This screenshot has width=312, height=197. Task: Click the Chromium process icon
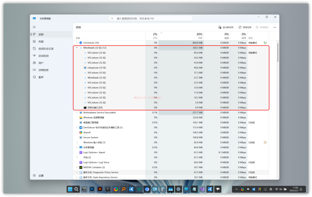[81, 43]
